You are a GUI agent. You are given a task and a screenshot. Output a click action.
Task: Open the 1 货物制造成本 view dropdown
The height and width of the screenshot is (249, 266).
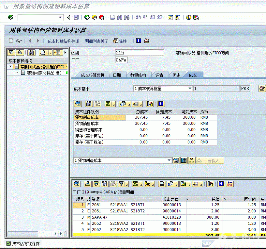tap(169, 160)
